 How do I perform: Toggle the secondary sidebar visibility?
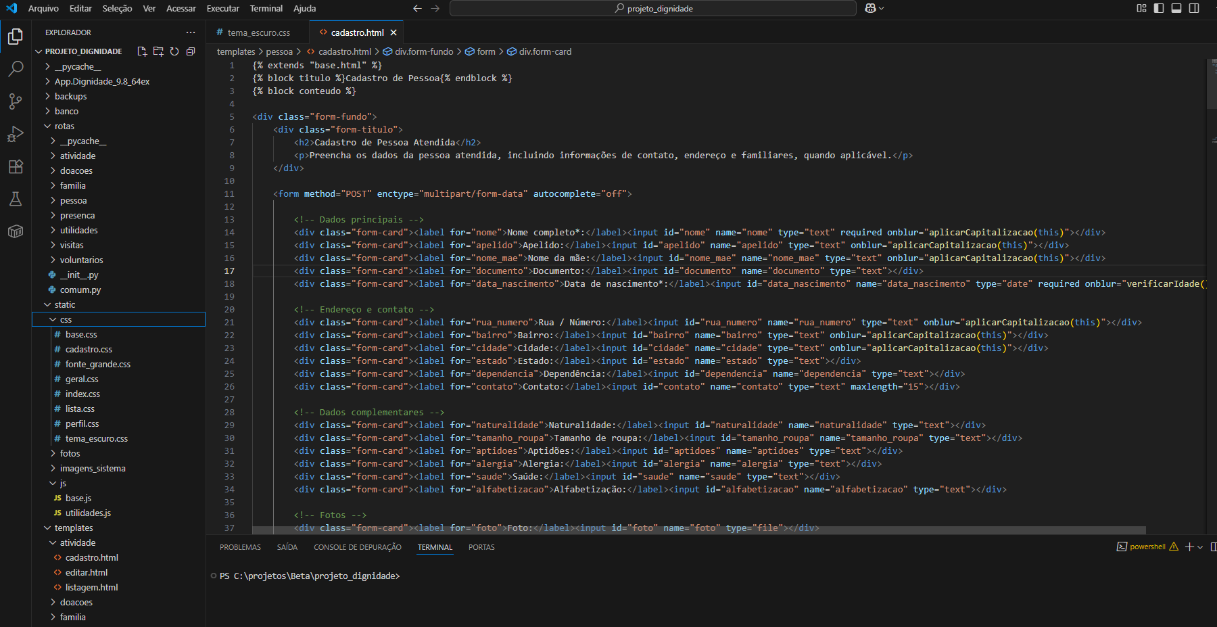point(1194,8)
